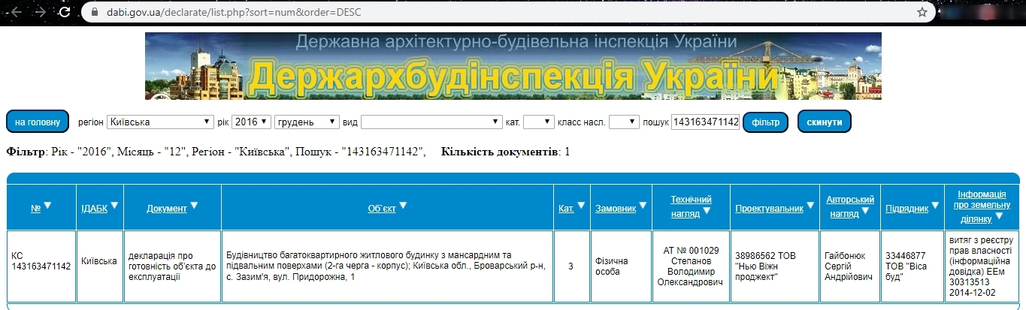This screenshot has height=310, width=1026.
Task: Click the 'Гайбонюк Сергій Андрійович' cell
Action: click(x=850, y=266)
